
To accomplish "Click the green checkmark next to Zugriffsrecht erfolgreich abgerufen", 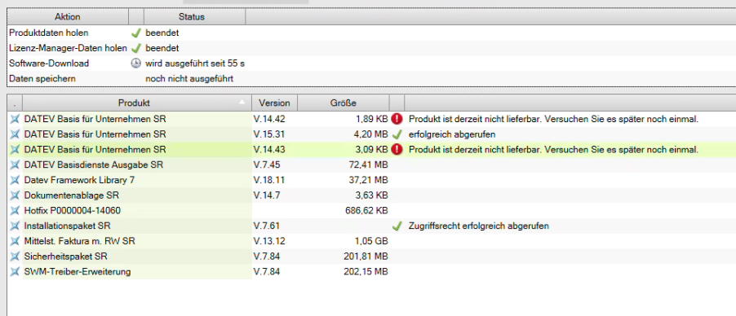I will (x=397, y=226).
